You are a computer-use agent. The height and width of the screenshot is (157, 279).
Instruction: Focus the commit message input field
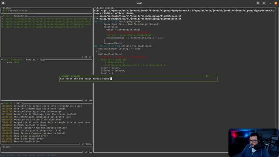tap(139, 78)
